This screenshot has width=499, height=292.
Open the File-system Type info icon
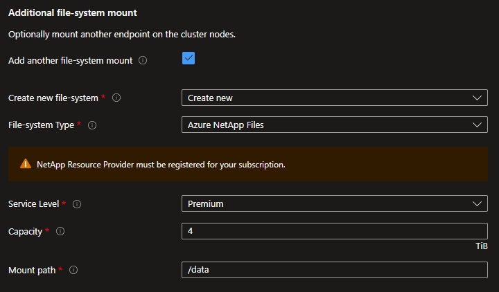coord(92,125)
